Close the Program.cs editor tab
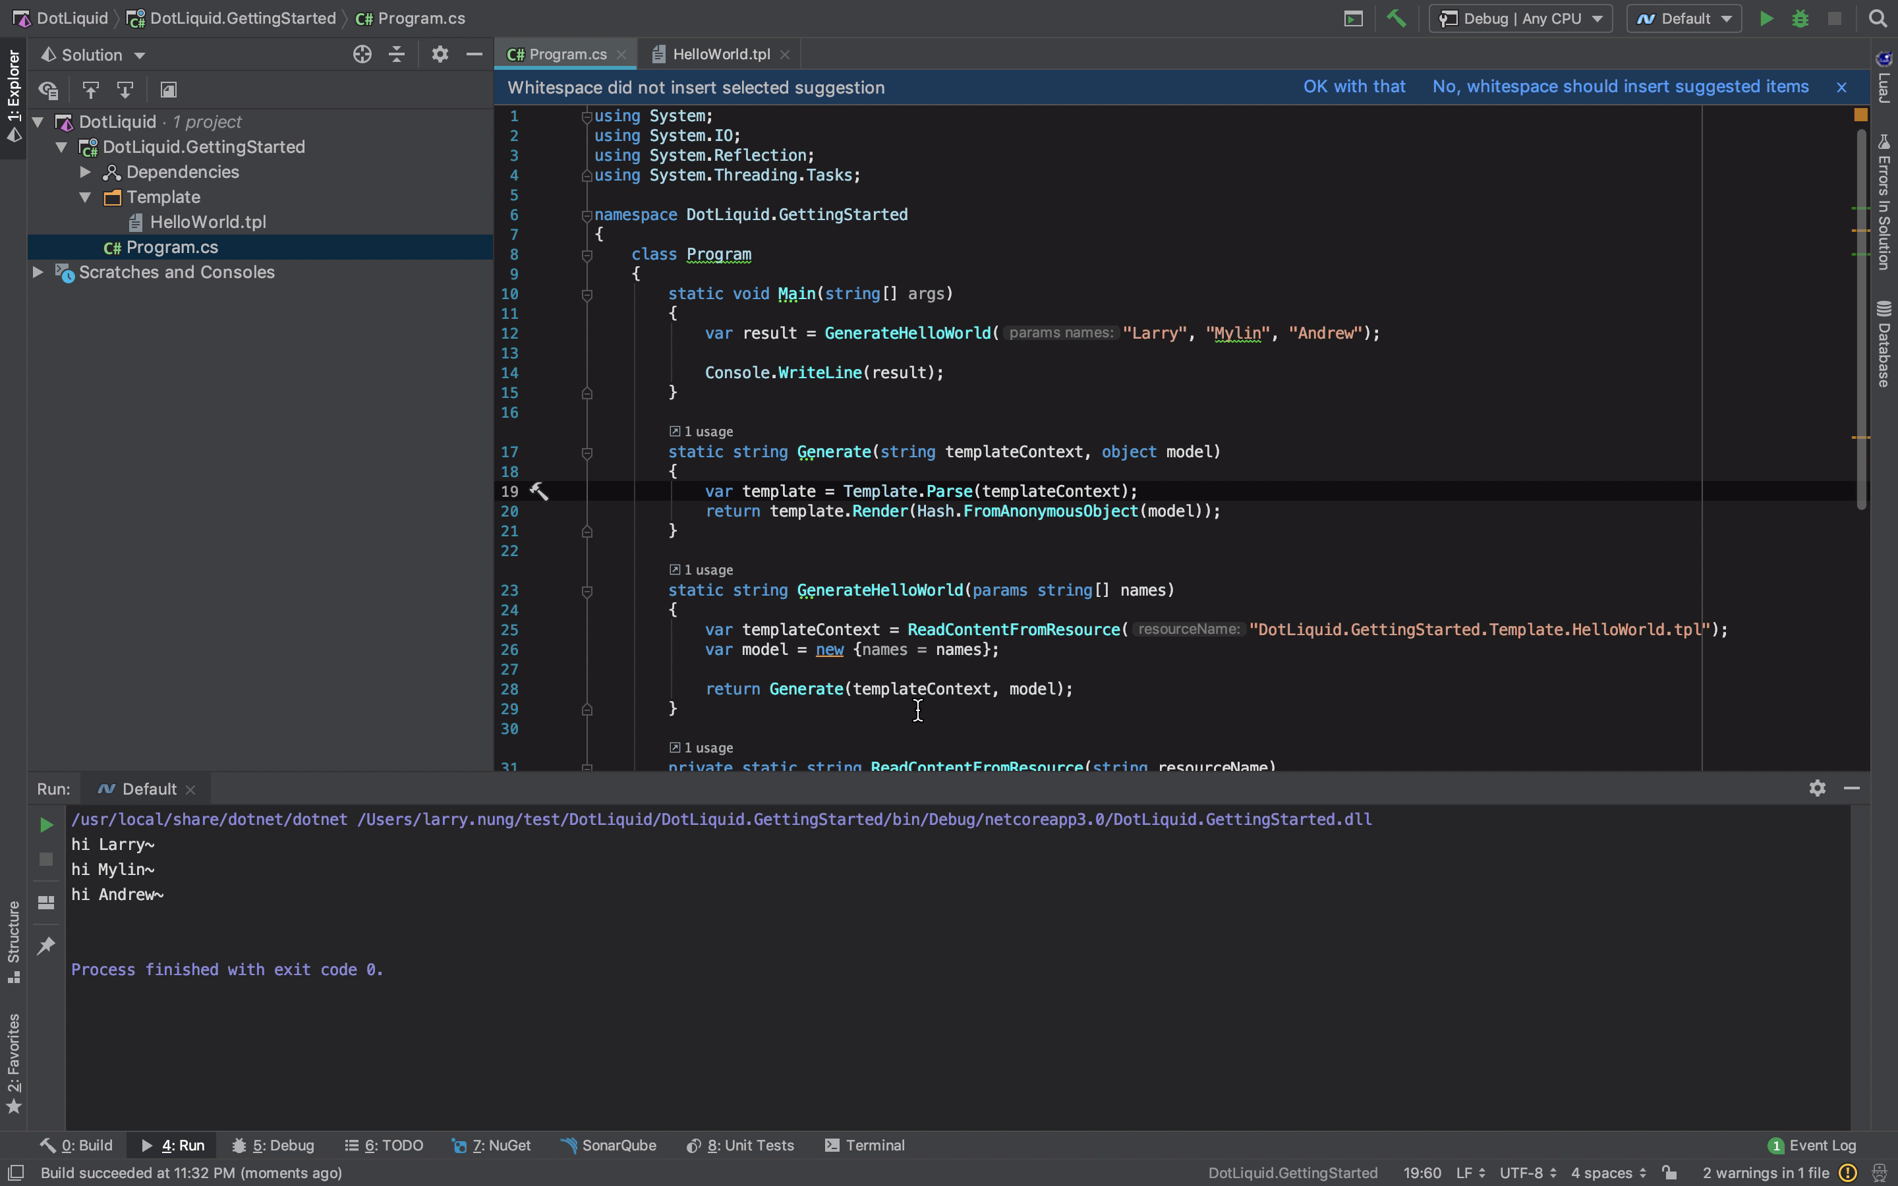 coord(622,54)
